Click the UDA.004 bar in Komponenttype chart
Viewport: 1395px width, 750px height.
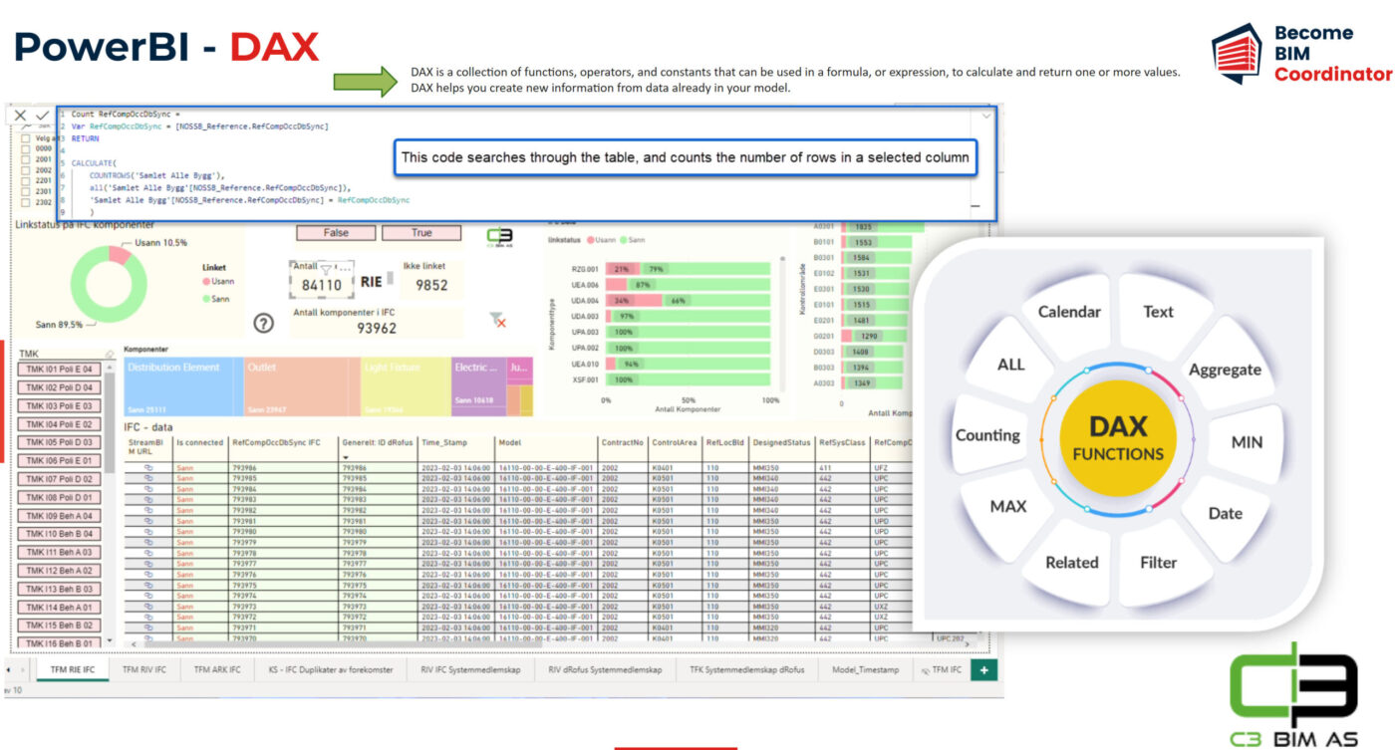pos(687,301)
